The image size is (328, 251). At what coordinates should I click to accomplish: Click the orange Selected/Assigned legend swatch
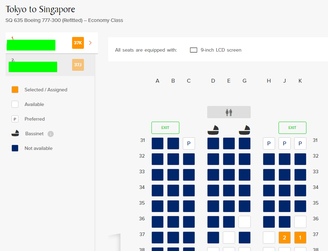[x=15, y=90]
